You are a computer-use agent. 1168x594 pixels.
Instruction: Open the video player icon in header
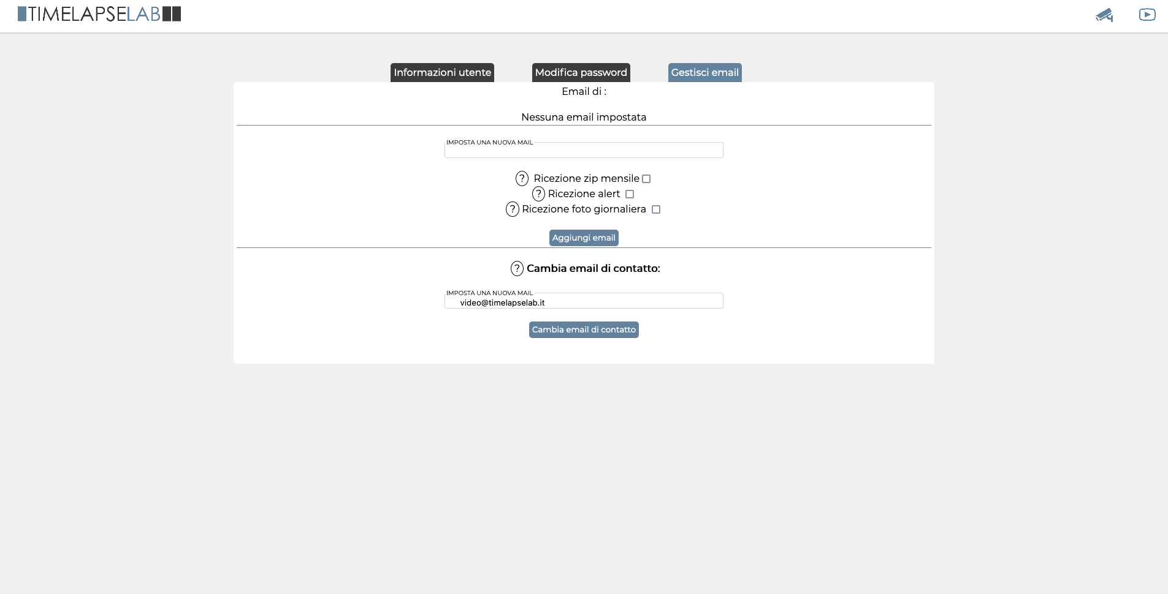tap(1147, 14)
